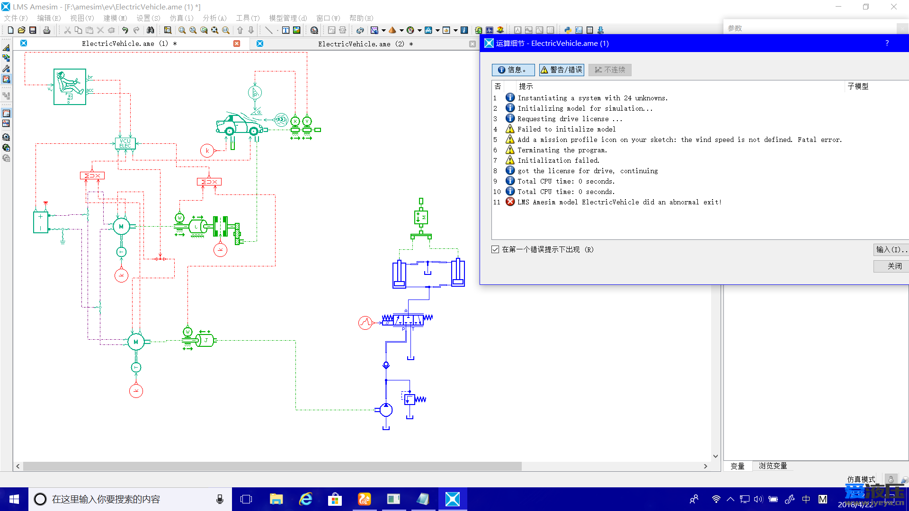909x511 pixels.
Task: Open Windows Start menu
Action: [x=14, y=499]
